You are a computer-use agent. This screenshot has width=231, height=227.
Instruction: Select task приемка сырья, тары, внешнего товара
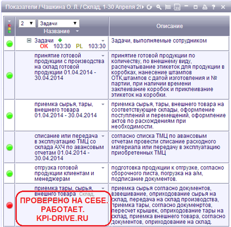(x=65, y=110)
